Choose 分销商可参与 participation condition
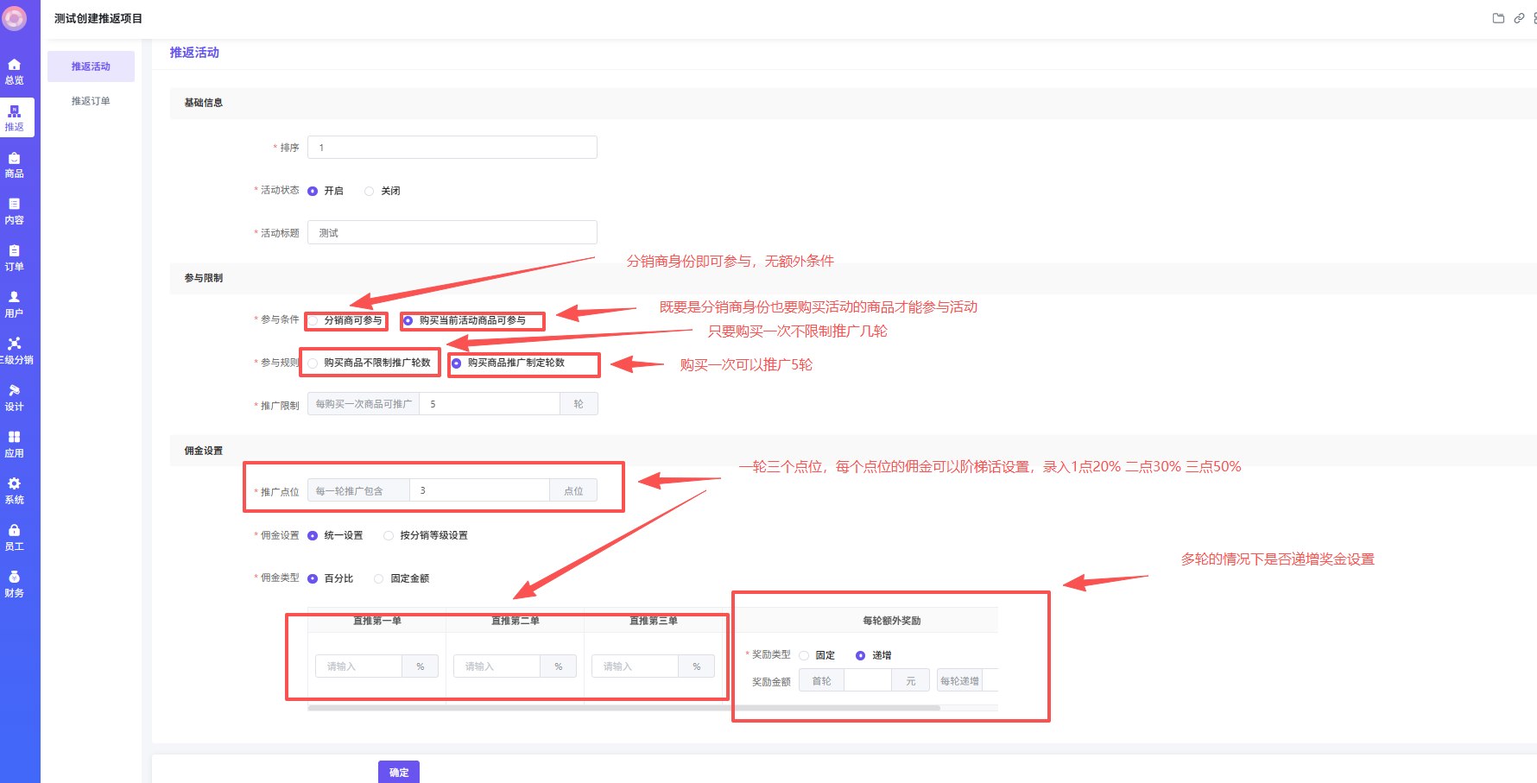The width and height of the screenshot is (1537, 783). point(314,321)
